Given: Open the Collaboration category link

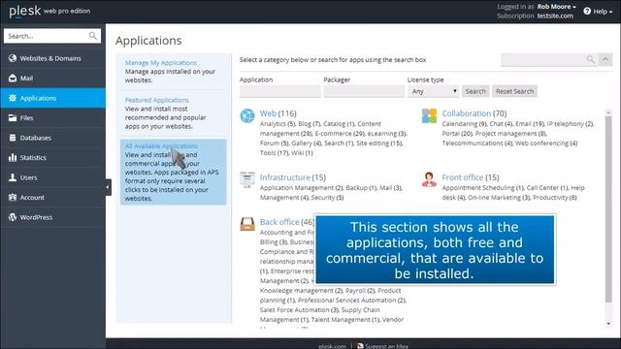Looking at the screenshot, I should coord(466,113).
